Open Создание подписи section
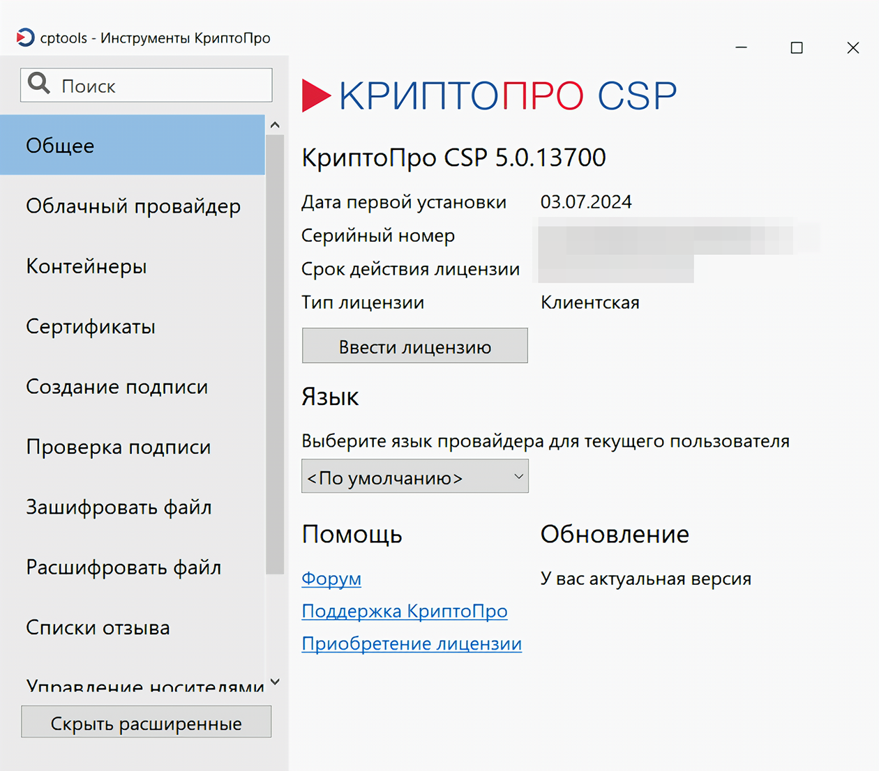This screenshot has height=771, width=879. tap(133, 386)
